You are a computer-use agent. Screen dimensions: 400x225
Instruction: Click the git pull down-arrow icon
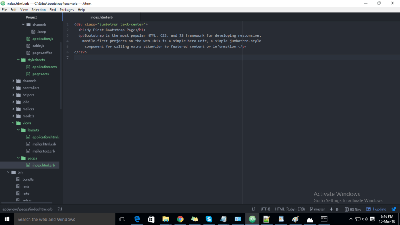coord(331,209)
